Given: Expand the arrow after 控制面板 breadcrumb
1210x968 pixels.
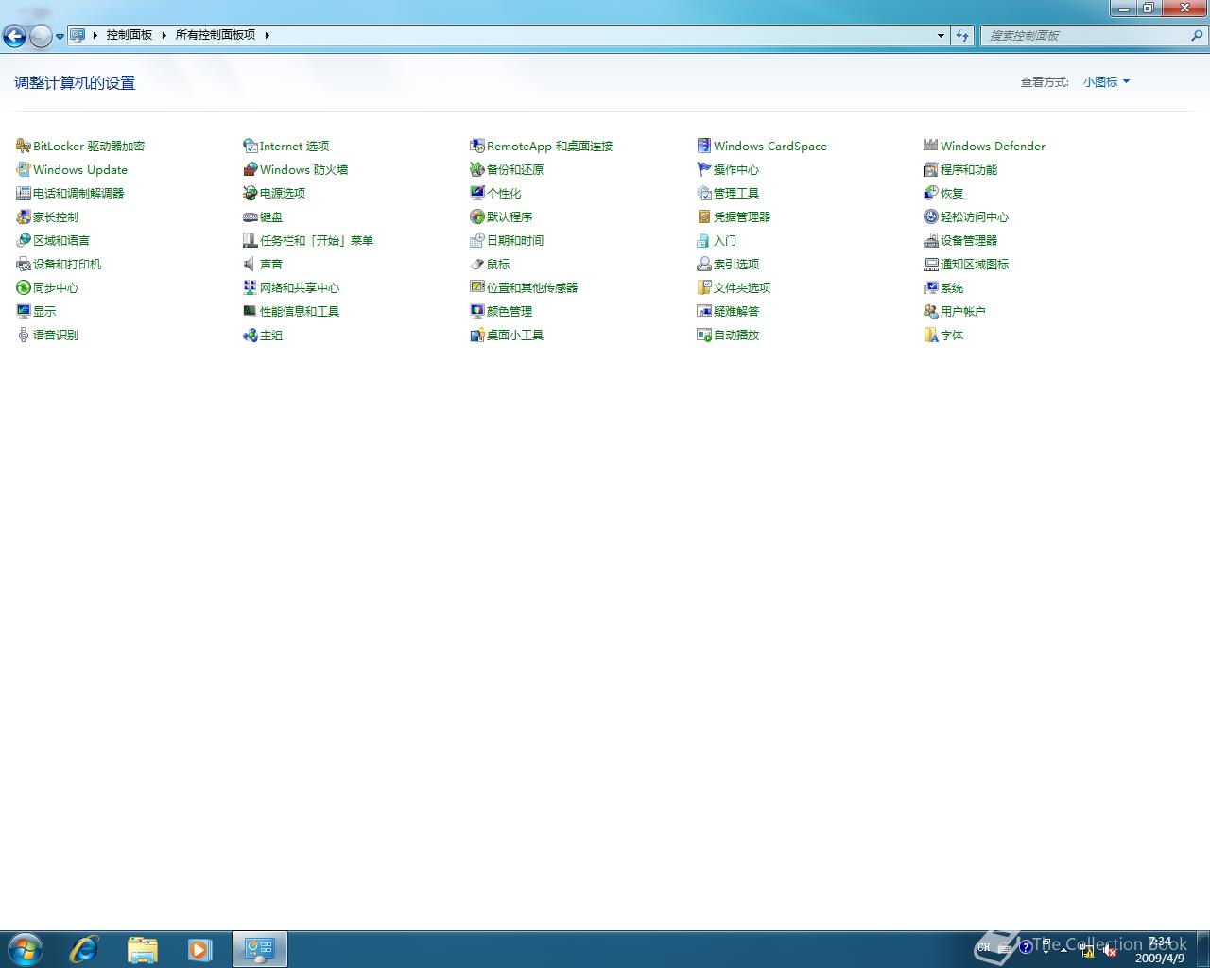Looking at the screenshot, I should pos(164,35).
